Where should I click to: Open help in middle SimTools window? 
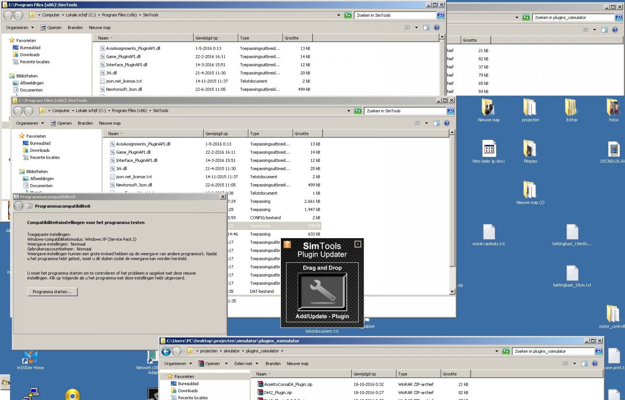446,123
